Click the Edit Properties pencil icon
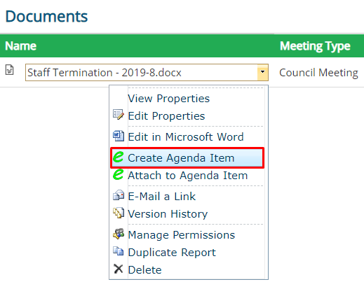Screen dimensions: 364x282 pos(119,115)
